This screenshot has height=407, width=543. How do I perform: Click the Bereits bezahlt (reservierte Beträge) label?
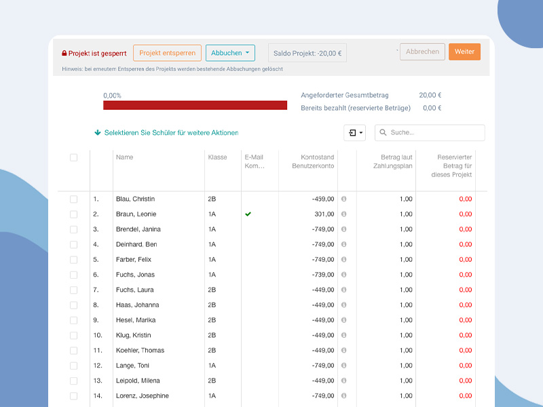(356, 108)
